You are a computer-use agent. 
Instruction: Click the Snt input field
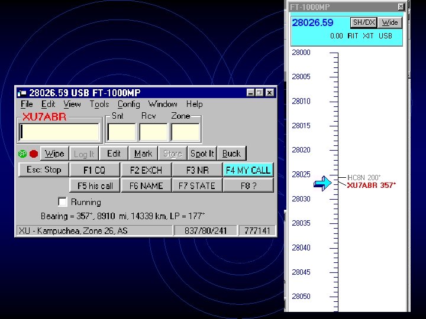point(122,132)
